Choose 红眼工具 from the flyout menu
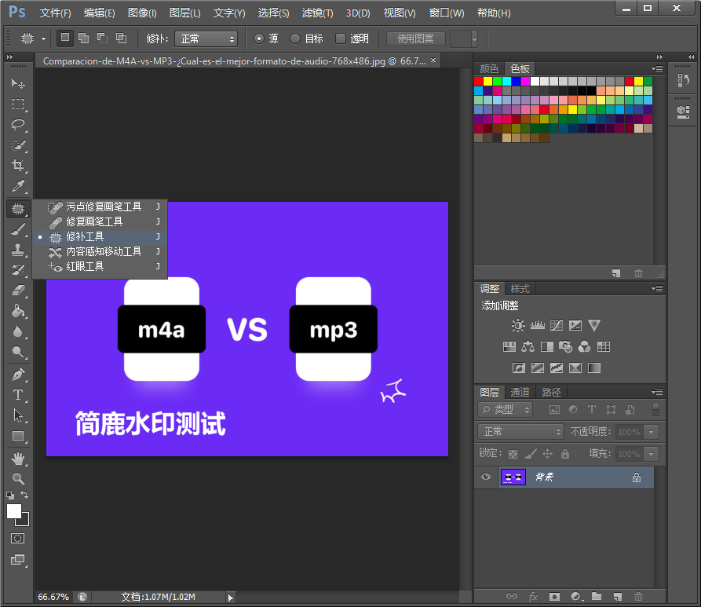Screen dimensions: 701x607 tap(85, 266)
